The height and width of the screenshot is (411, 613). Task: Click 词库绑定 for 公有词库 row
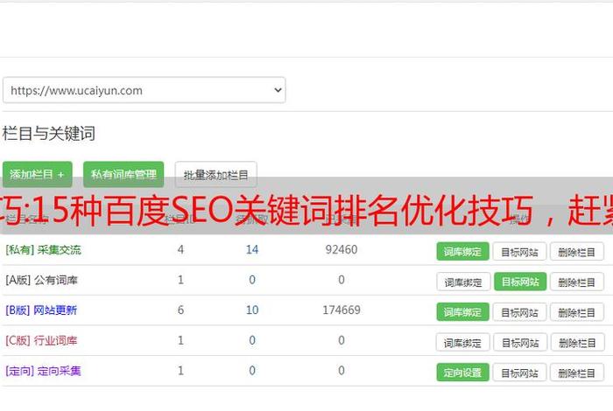pos(463,282)
